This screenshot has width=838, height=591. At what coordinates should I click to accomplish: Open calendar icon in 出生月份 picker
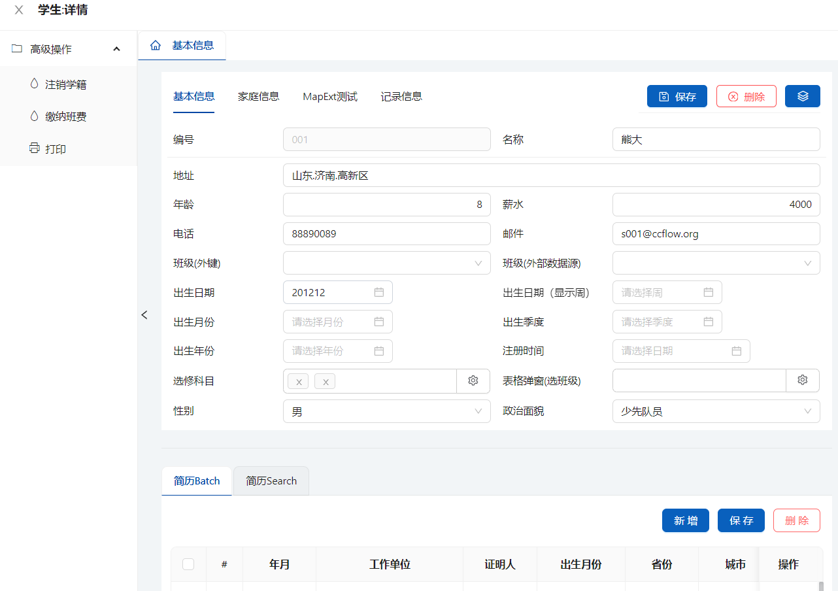coord(378,322)
